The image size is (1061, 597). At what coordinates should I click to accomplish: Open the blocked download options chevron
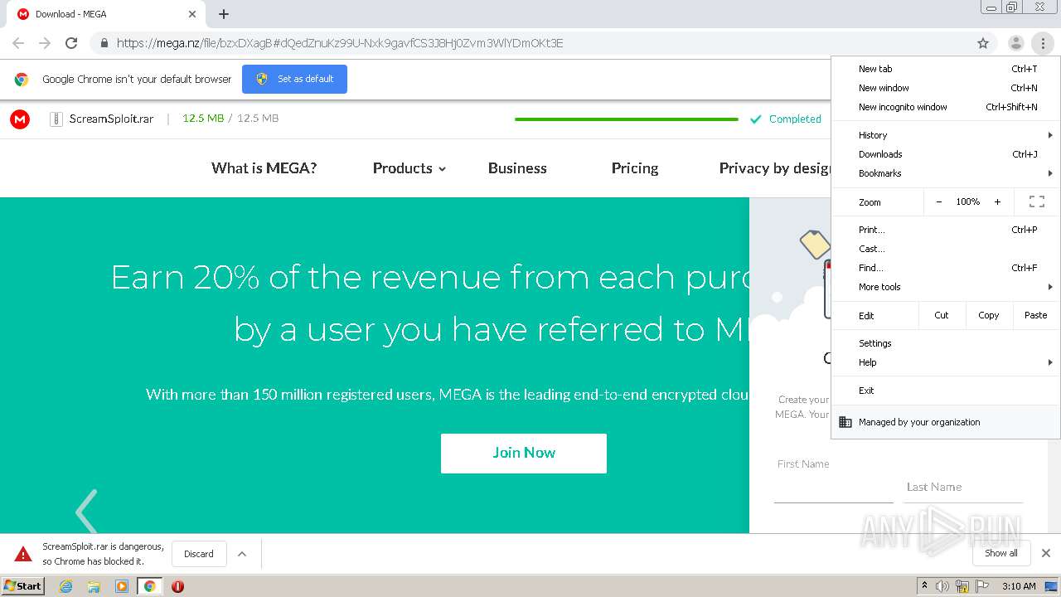click(242, 554)
